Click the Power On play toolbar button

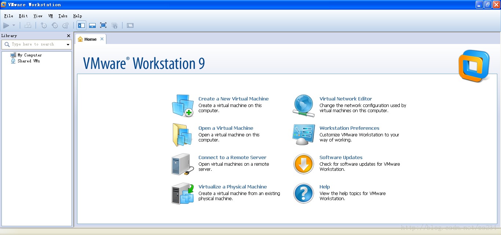6,25
